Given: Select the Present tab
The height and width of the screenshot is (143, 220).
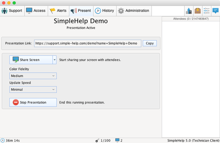Looking at the screenshot, I should coord(81,11).
